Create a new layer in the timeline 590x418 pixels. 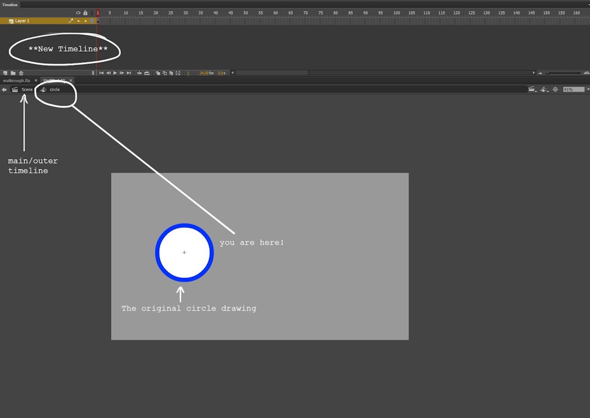click(5, 73)
